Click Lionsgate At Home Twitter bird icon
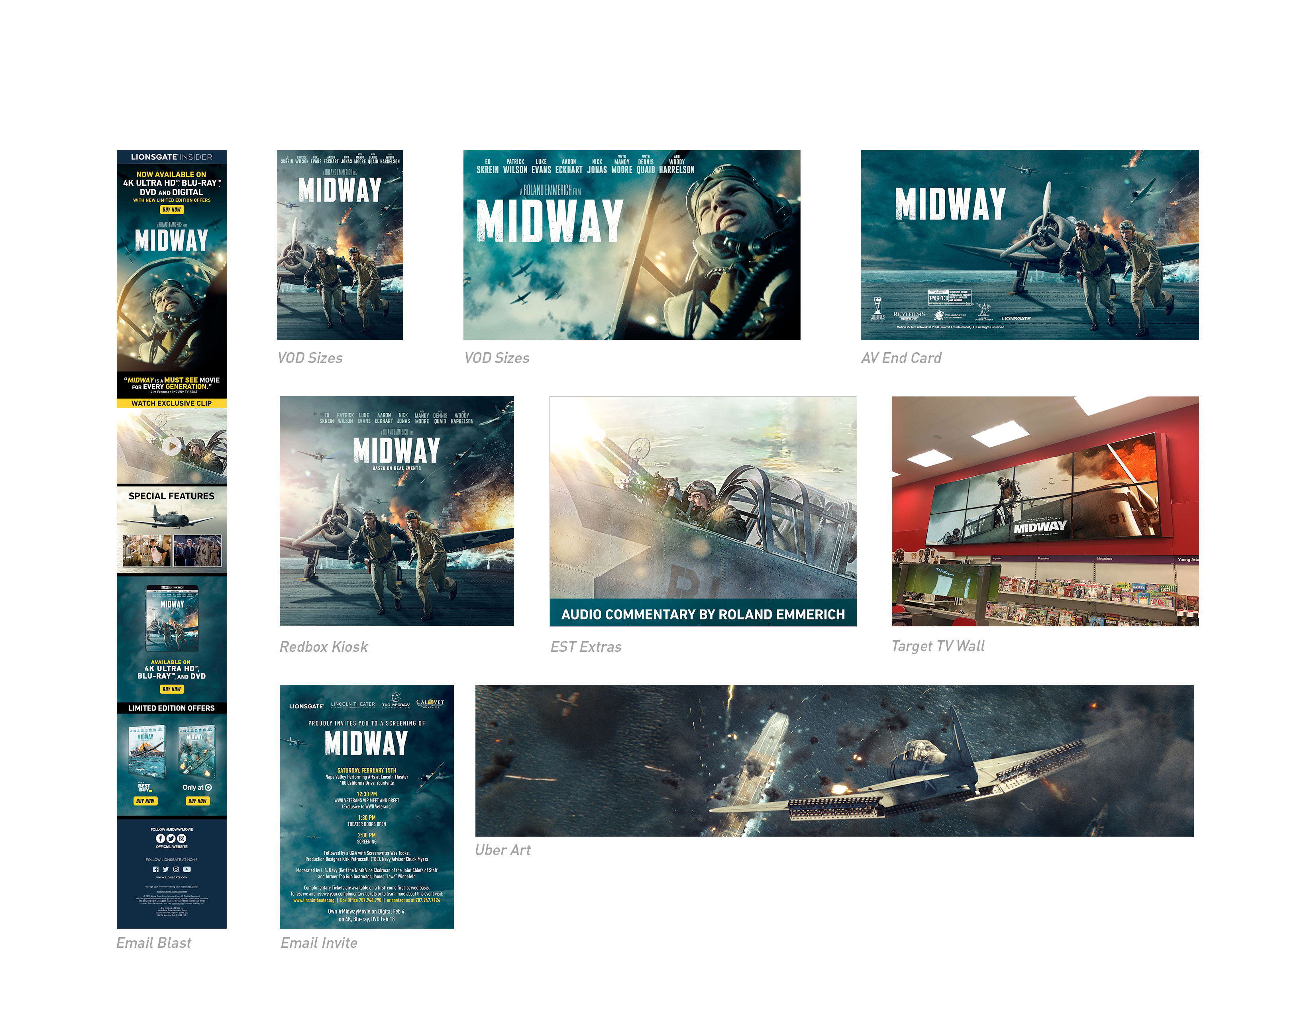 (166, 870)
